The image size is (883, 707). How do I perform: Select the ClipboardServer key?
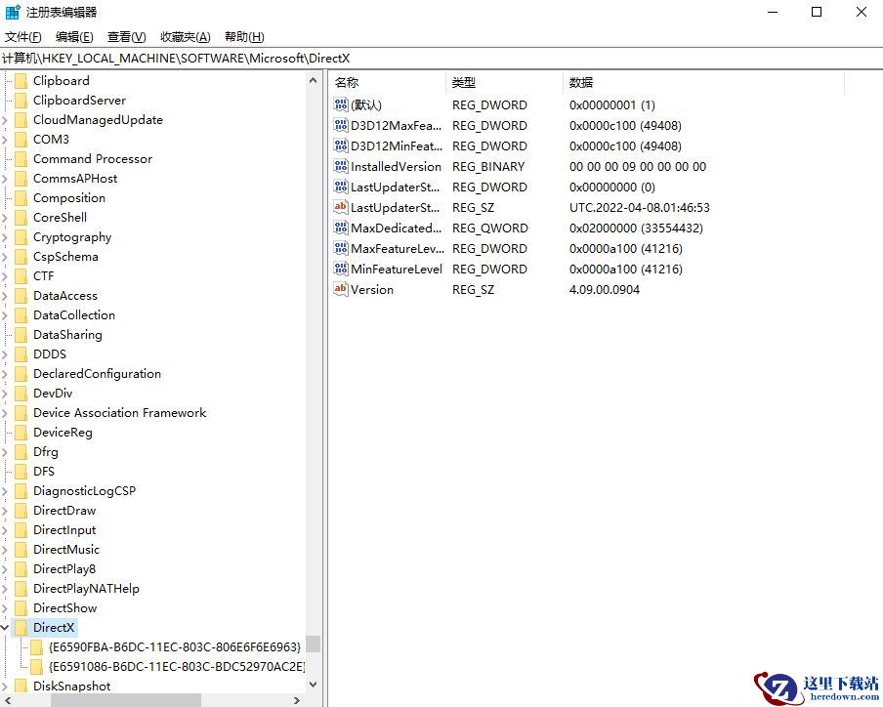tap(79, 101)
